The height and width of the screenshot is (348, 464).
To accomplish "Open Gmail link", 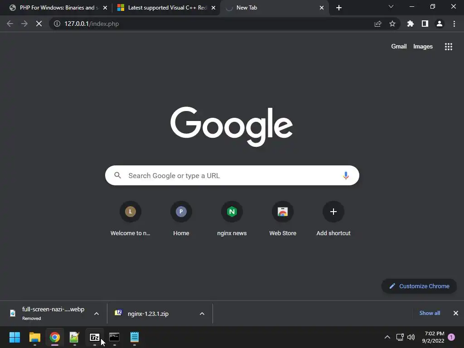I will point(399,47).
